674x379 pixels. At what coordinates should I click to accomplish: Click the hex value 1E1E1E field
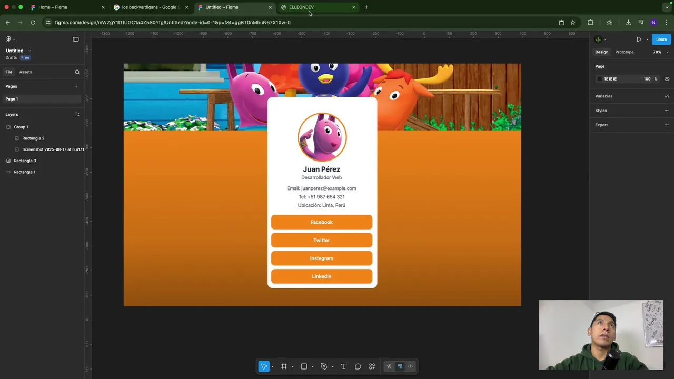(x=610, y=79)
